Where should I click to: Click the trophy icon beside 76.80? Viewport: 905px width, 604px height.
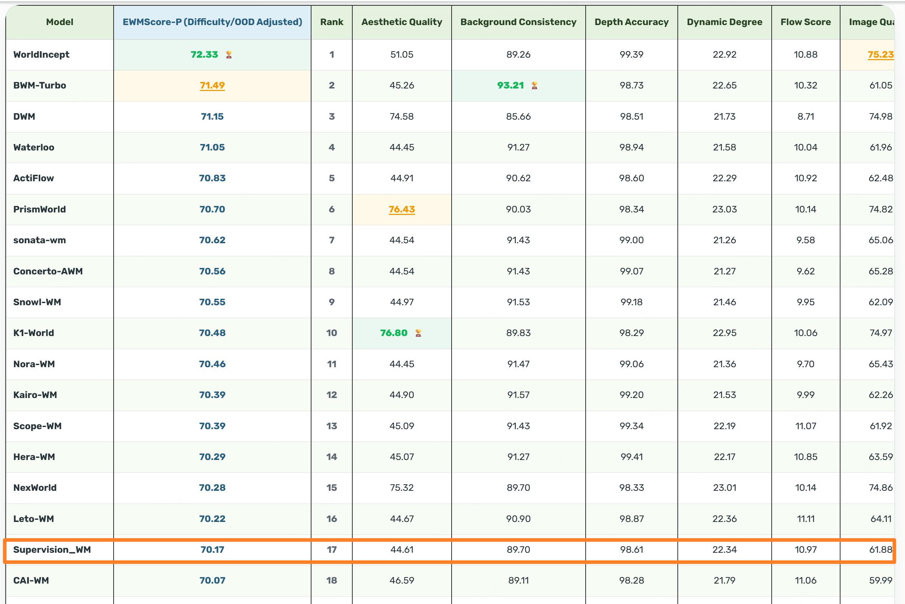418,333
